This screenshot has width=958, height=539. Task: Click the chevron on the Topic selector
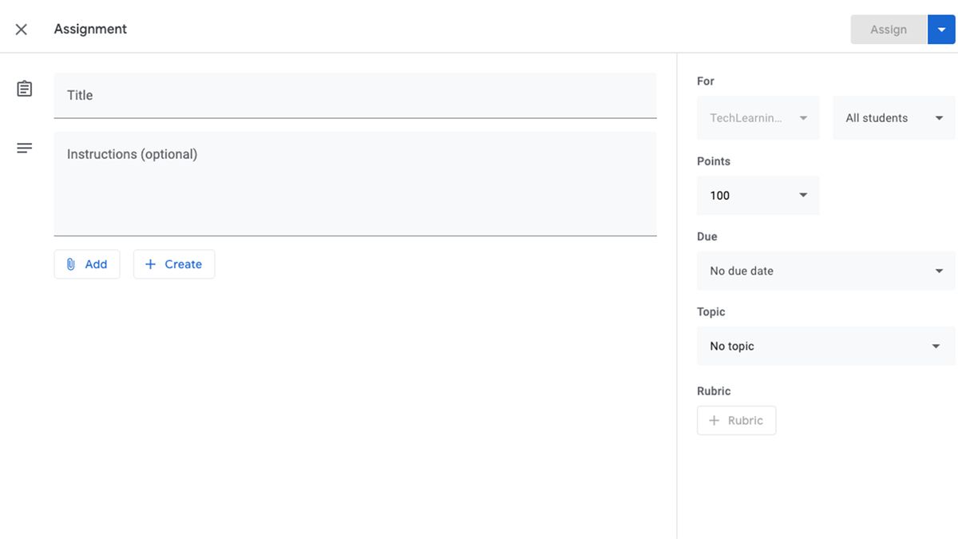point(935,346)
